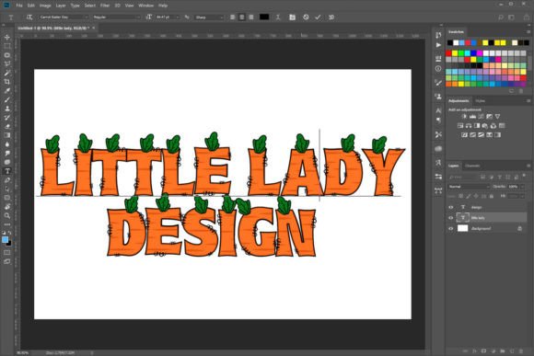Set text alignment to right

click(x=251, y=17)
